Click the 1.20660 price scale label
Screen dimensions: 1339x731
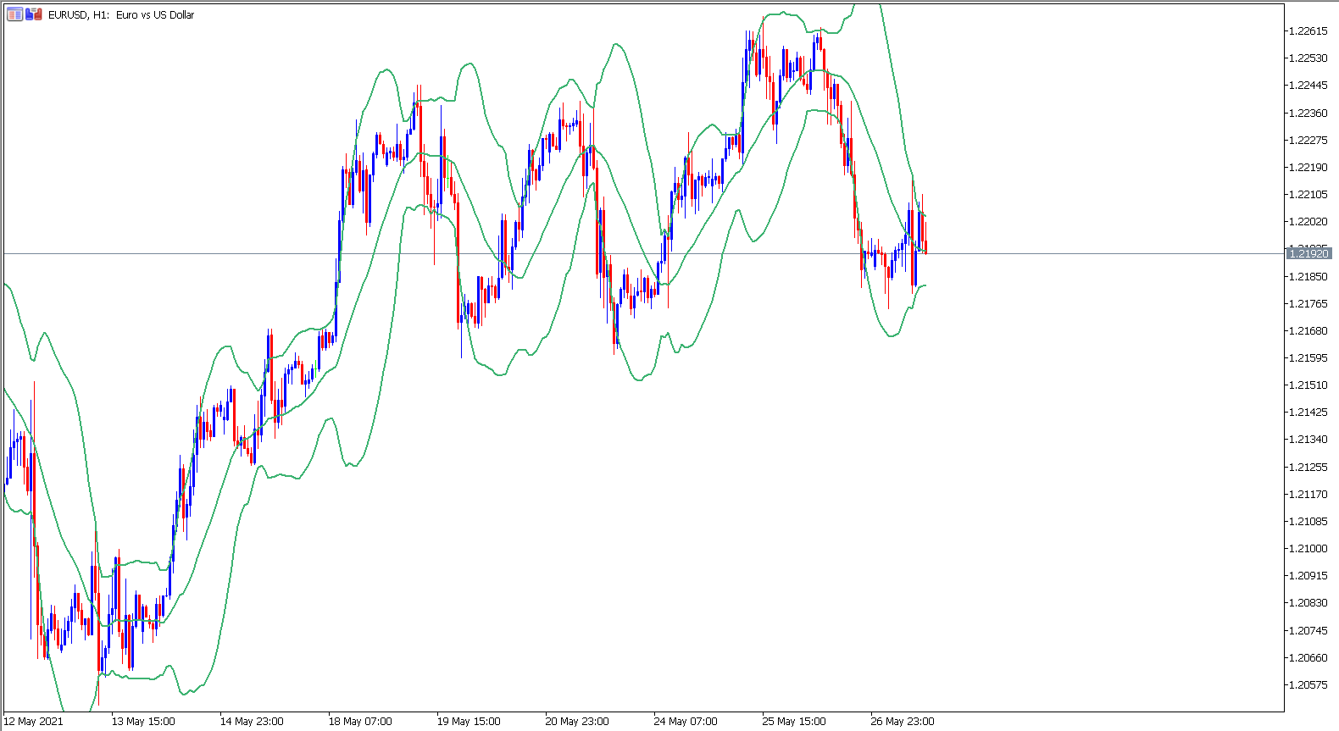pyautogui.click(x=1308, y=657)
